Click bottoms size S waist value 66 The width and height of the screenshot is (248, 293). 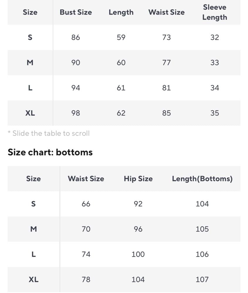pos(86,204)
